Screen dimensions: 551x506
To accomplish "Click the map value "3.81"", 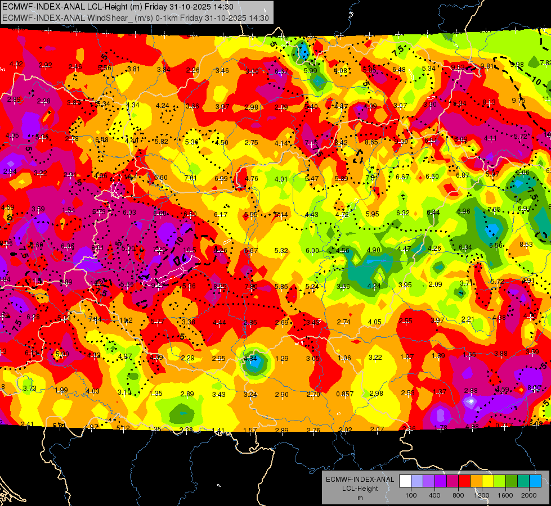I will (x=133, y=69).
